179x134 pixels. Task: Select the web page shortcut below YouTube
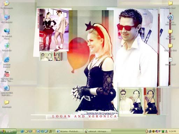tap(7, 91)
